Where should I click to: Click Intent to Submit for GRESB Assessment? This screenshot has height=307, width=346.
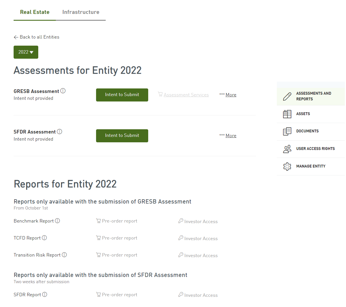[x=122, y=95]
